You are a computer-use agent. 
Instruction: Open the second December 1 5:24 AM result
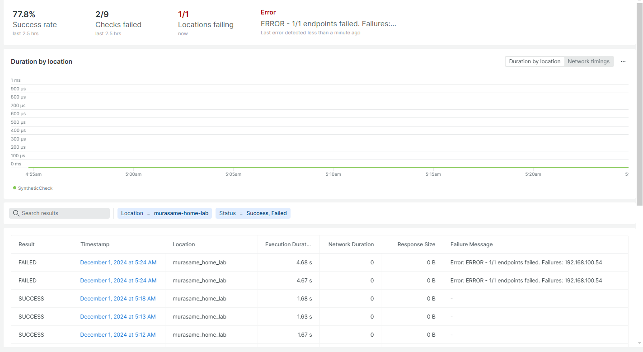coord(118,281)
